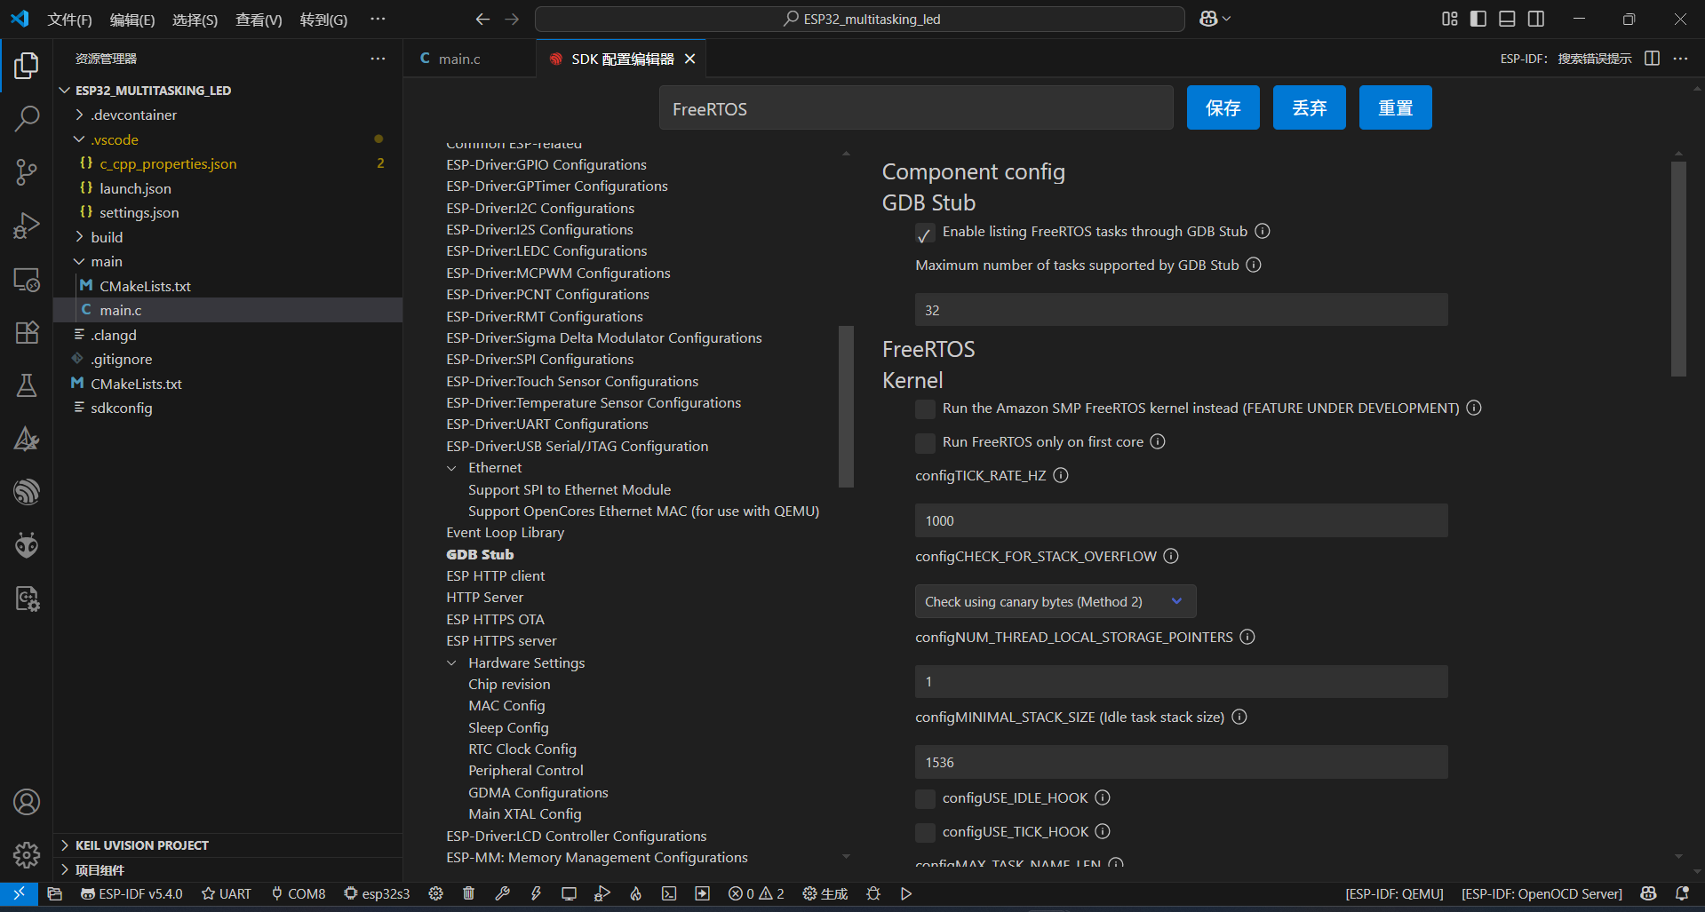Select ESP-Driver:UART Configurations menu entry
Screen dimensions: 1705x912
point(547,424)
